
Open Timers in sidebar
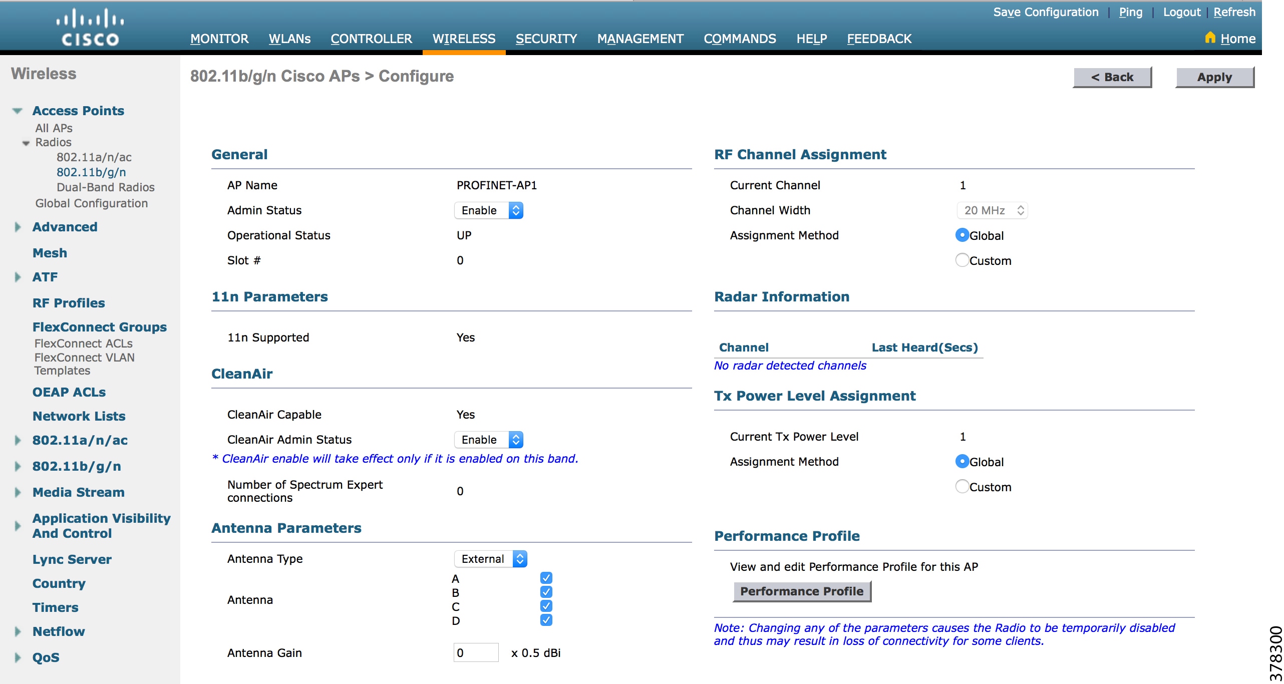55,607
